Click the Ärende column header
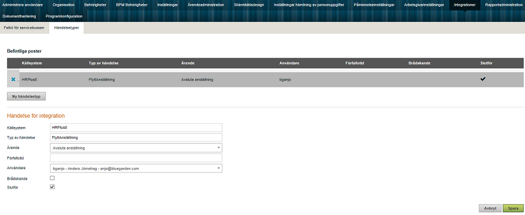 (x=187, y=63)
